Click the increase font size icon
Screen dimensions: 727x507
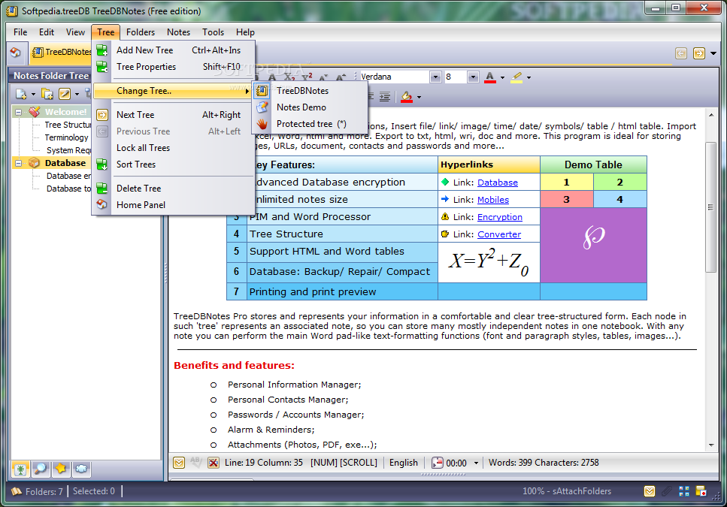click(x=341, y=77)
